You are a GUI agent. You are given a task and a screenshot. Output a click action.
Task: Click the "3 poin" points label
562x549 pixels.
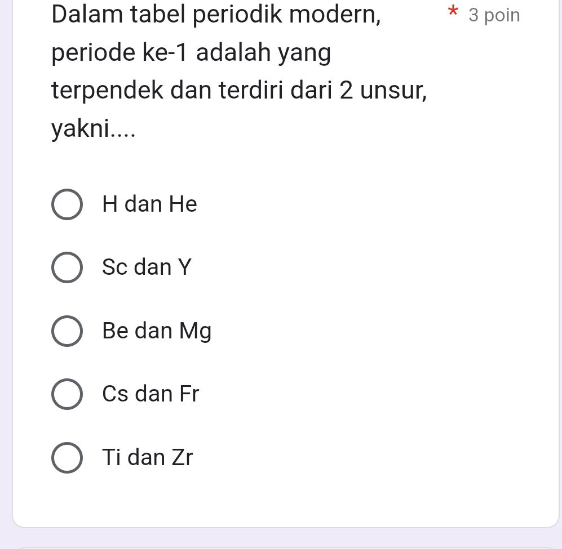tap(494, 15)
